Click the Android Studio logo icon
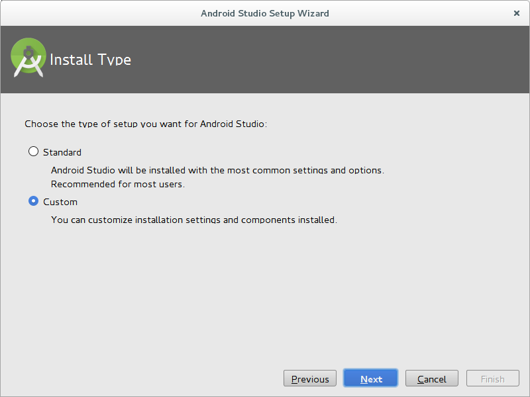This screenshot has width=530, height=397. (28, 58)
